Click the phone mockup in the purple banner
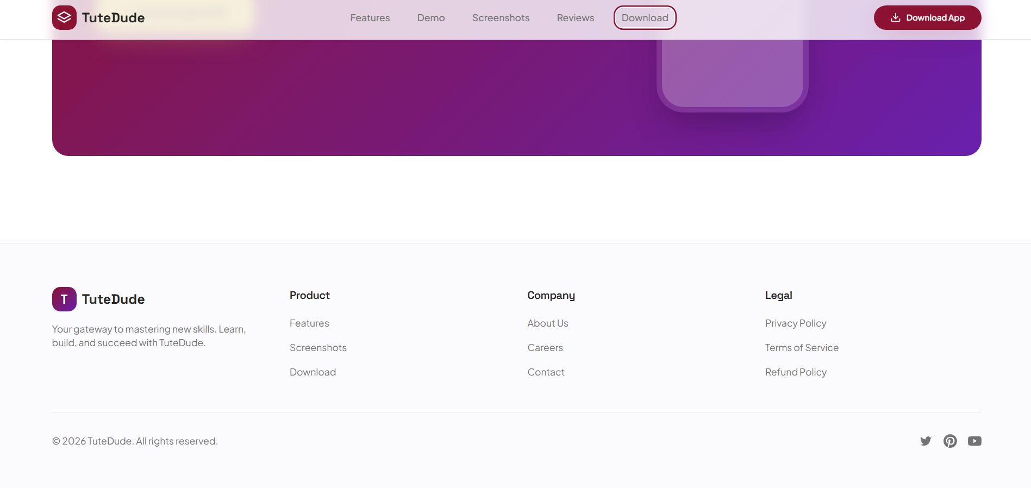 click(x=732, y=76)
